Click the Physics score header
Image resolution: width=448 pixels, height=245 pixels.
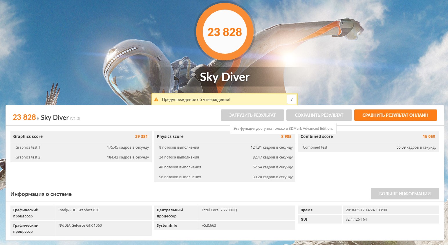tap(170, 136)
